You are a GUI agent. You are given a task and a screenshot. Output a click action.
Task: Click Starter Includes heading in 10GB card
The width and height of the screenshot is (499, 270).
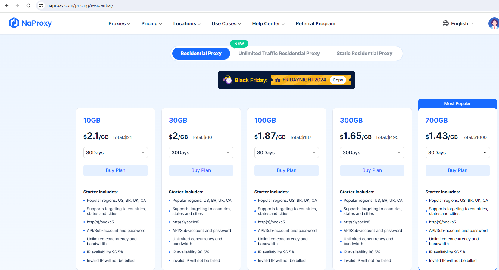(101, 192)
